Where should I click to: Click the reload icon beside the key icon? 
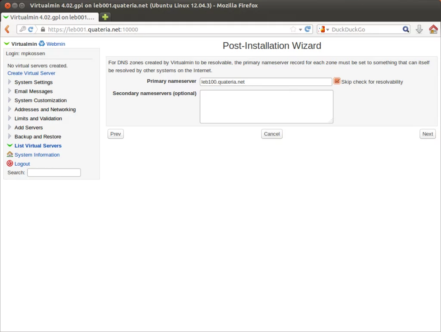[x=31, y=29]
